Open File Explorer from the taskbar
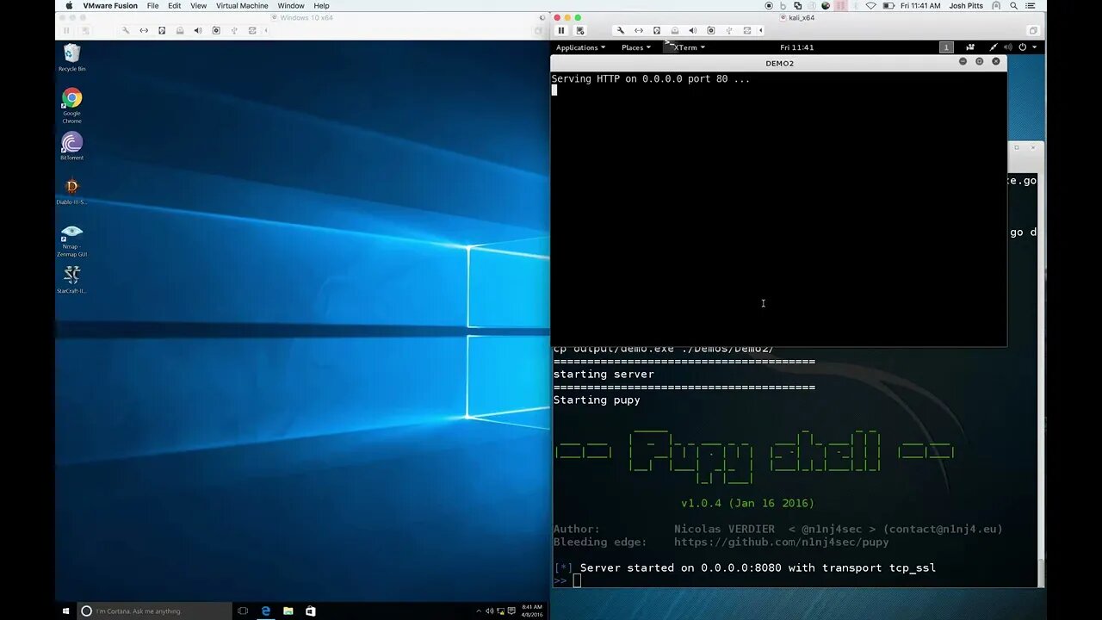 [288, 611]
